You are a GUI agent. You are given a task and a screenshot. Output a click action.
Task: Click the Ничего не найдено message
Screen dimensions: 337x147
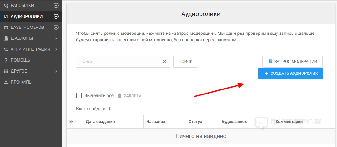point(201,136)
